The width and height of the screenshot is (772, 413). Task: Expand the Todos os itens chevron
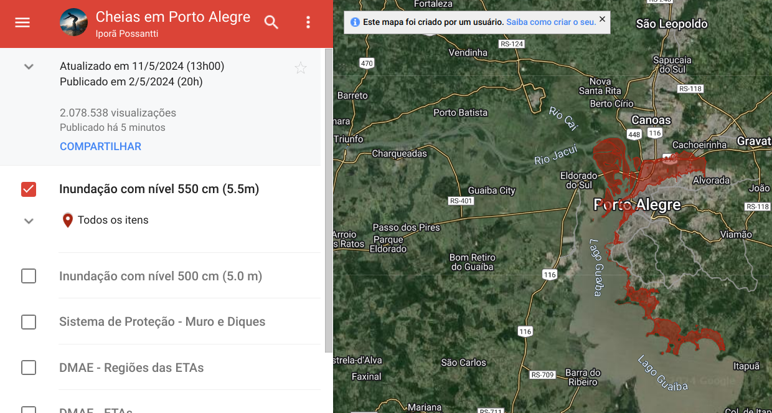[29, 221]
